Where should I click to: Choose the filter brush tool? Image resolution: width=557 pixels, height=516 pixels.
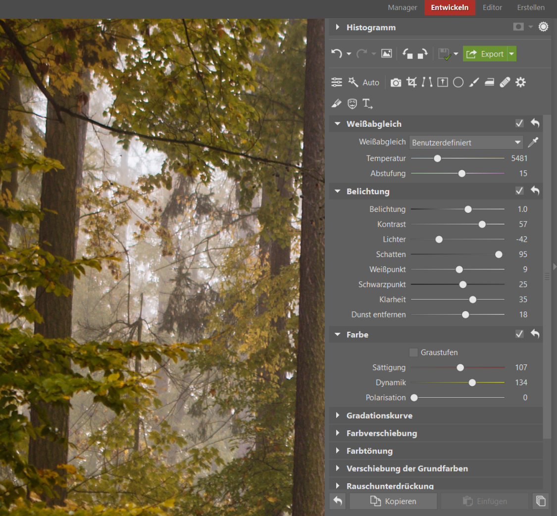pyautogui.click(x=474, y=83)
